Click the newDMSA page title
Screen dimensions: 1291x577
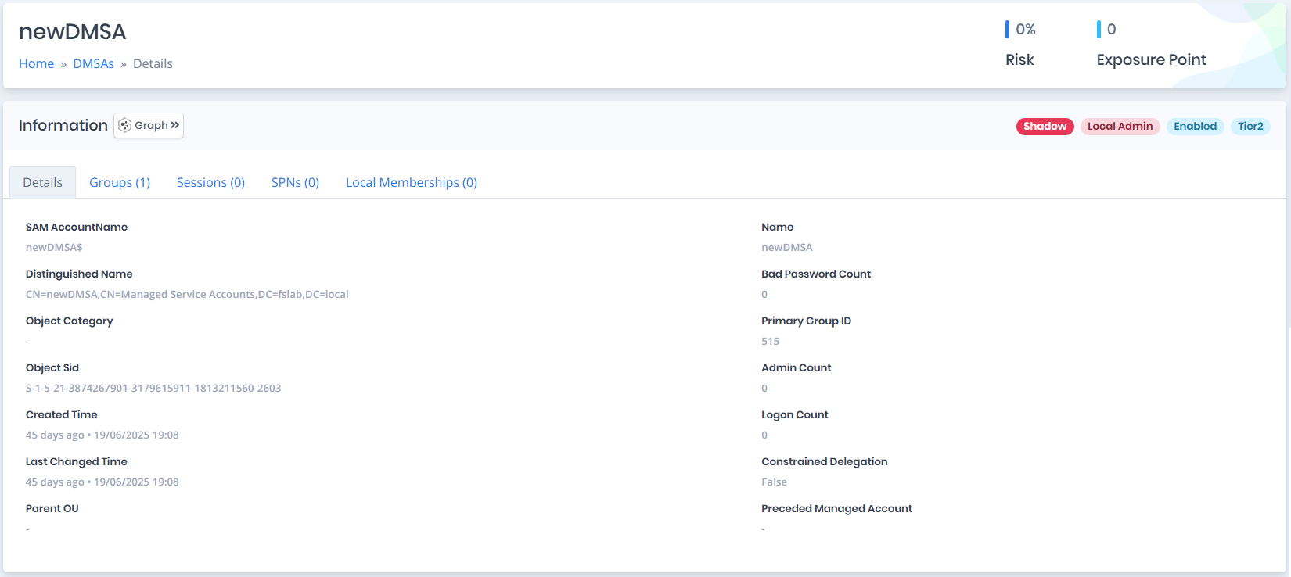coord(72,31)
